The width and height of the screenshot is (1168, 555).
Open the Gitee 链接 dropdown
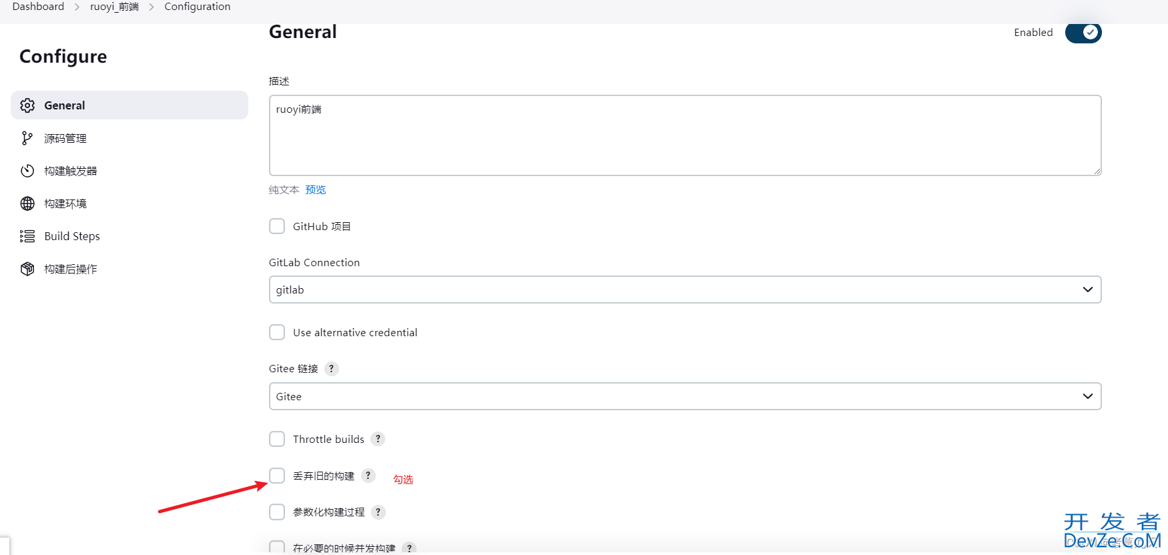pyautogui.click(x=685, y=396)
